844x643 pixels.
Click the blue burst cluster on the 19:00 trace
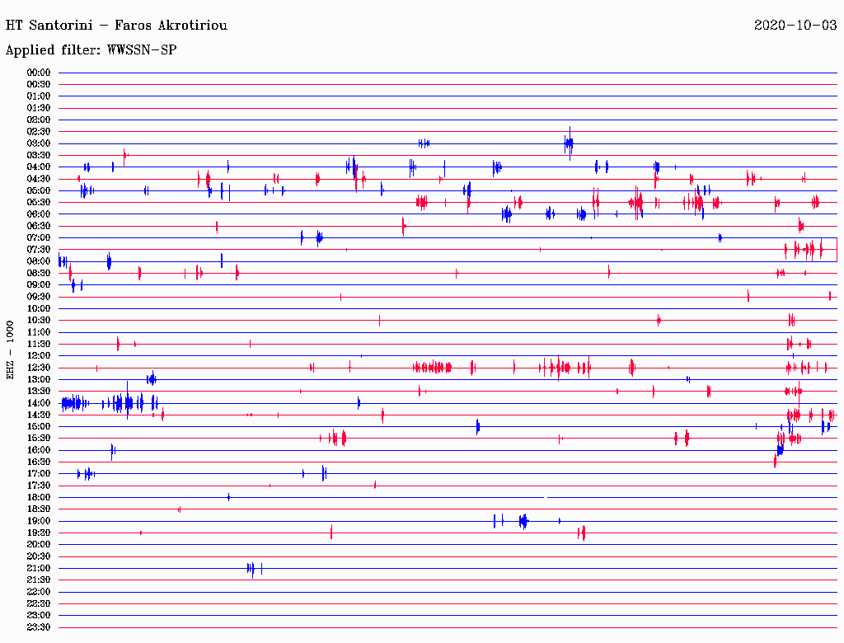tap(523, 521)
